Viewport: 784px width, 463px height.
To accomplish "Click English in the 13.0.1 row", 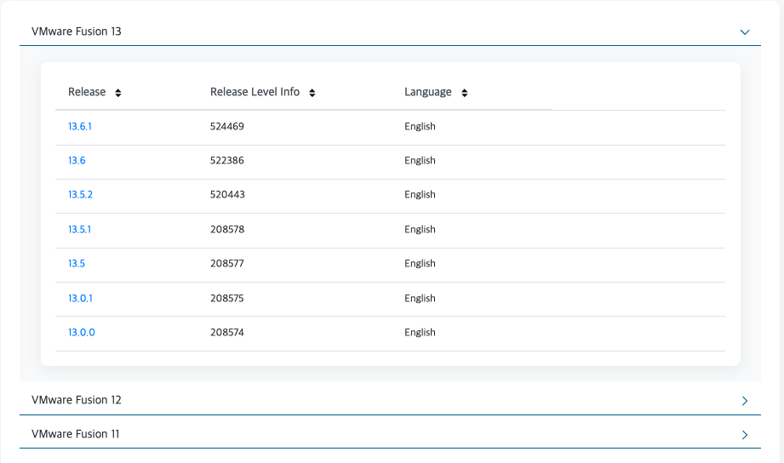I will click(x=420, y=299).
